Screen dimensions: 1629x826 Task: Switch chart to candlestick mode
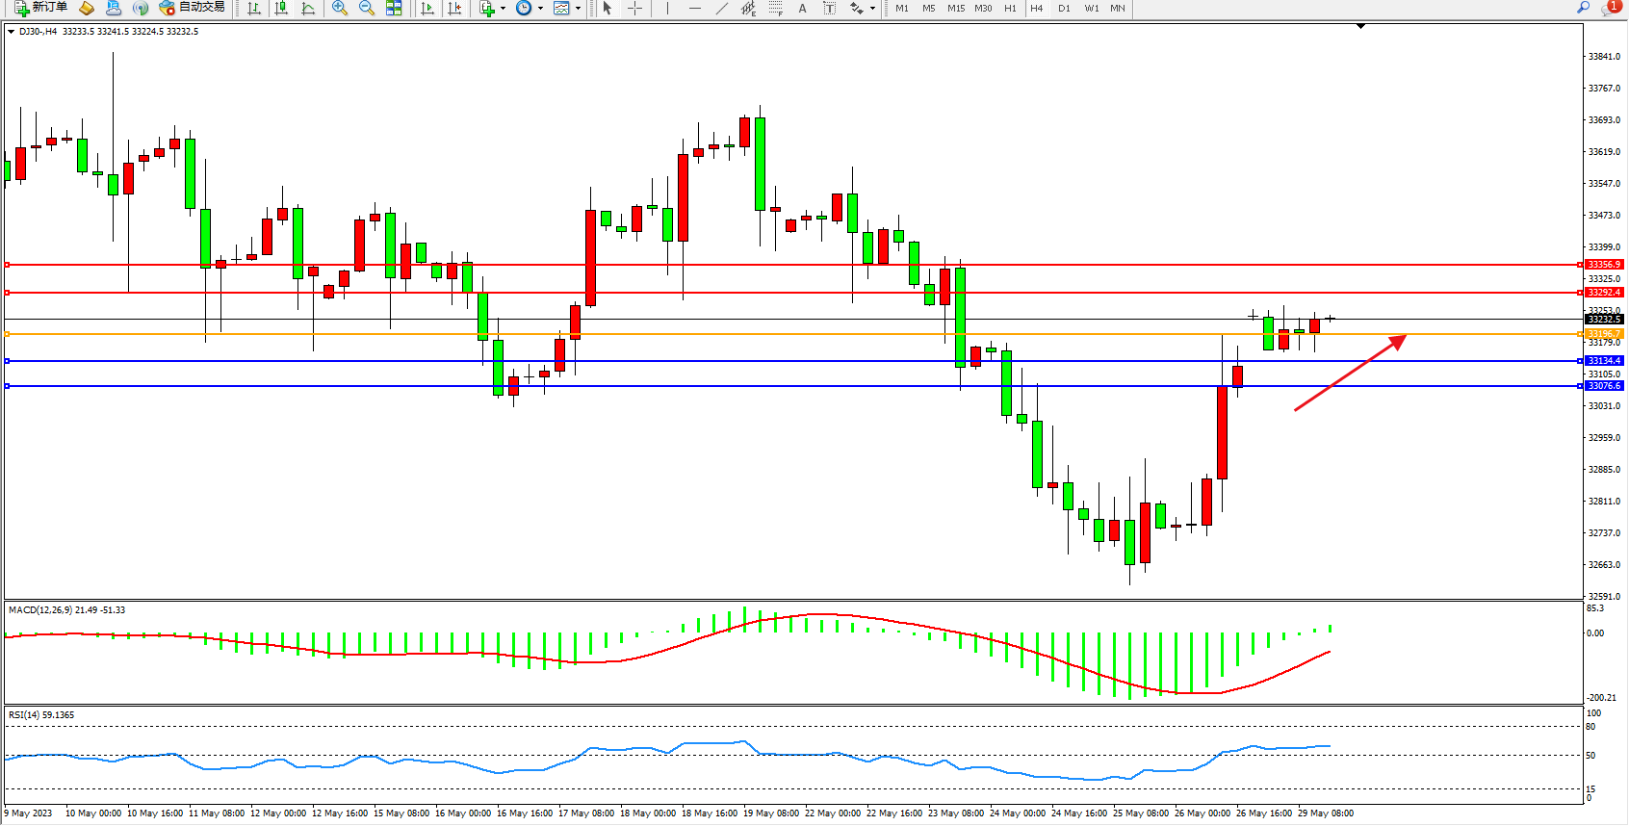coord(281,8)
